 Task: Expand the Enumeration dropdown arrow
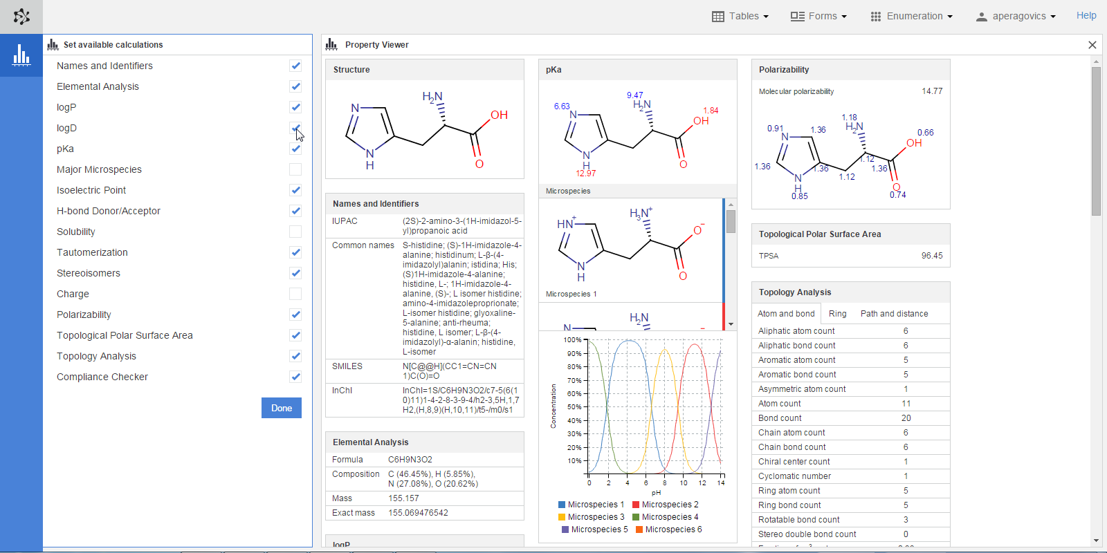[950, 17]
